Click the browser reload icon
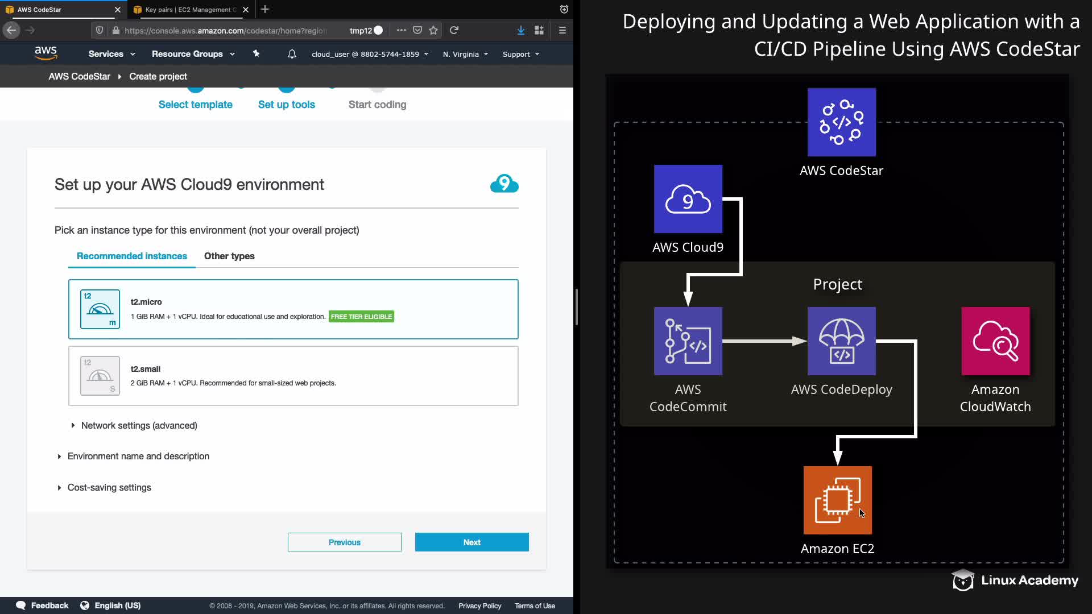 point(454,30)
